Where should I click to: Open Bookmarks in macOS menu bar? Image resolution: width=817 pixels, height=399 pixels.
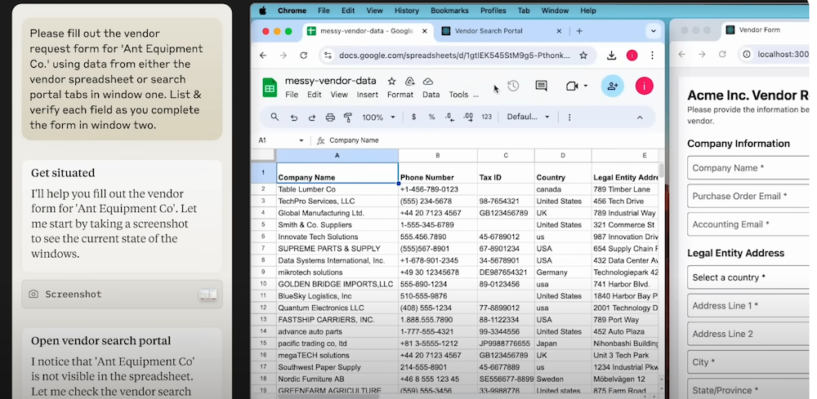[449, 11]
